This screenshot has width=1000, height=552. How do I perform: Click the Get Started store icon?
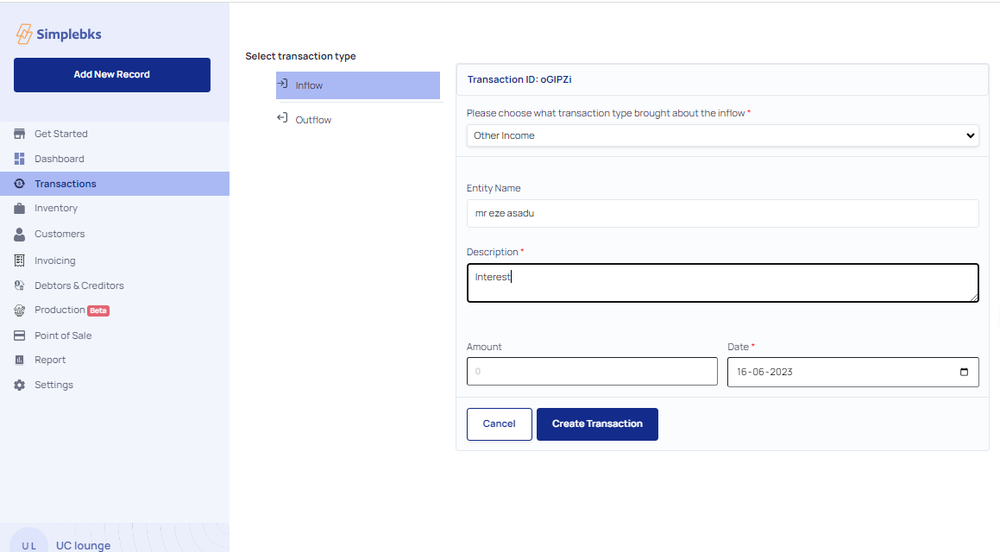[x=20, y=134]
